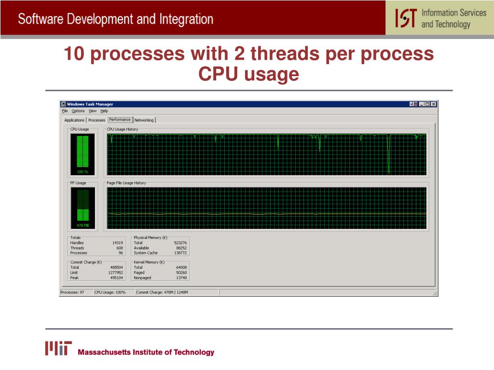Click Software Development and Integration header
This screenshot has height=370, width=494.
point(116,19)
